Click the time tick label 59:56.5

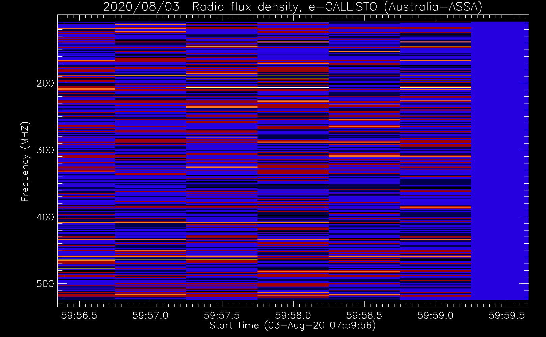click(x=79, y=315)
